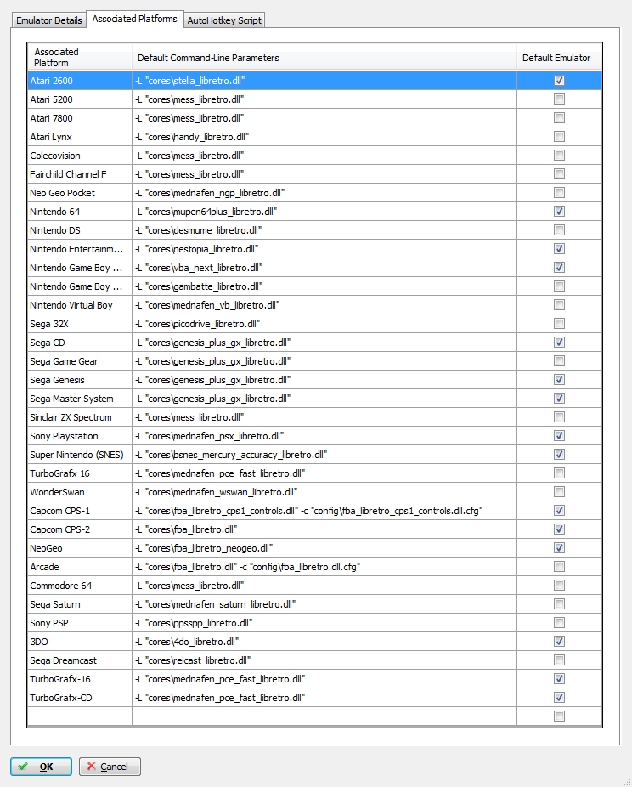The height and width of the screenshot is (787, 632).
Task: Select the Associated Platforms tab
Action: tap(134, 19)
